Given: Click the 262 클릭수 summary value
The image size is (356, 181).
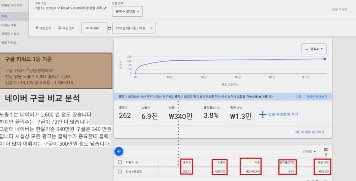Looking at the screenshot, I should tap(125, 115).
